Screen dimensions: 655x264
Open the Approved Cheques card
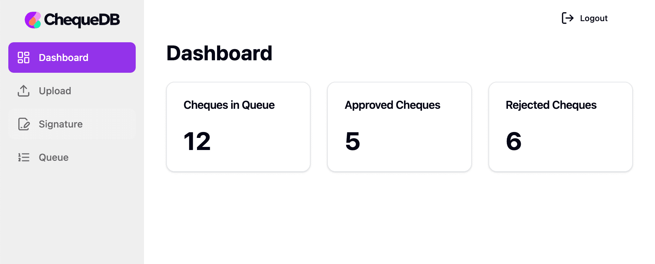[x=400, y=127]
